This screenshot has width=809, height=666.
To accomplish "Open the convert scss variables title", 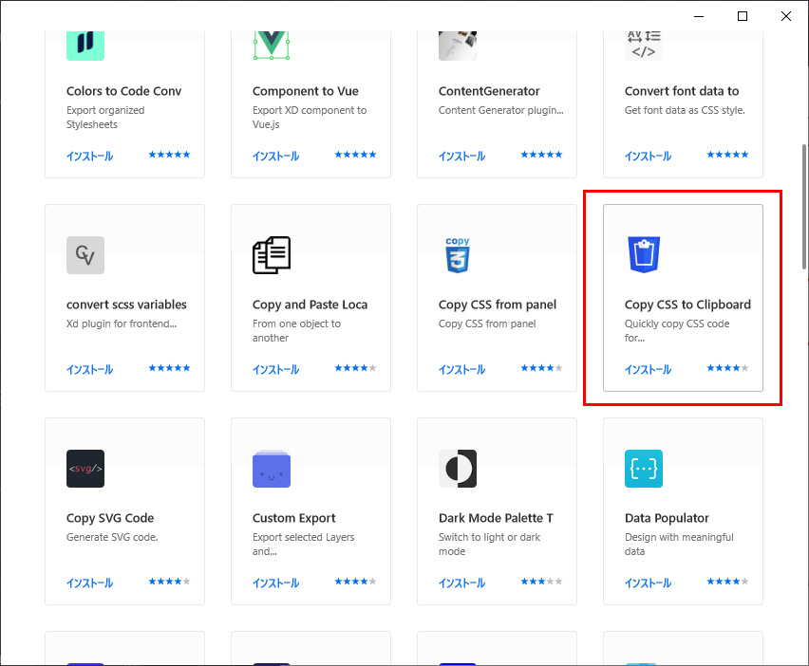I will tap(126, 305).
